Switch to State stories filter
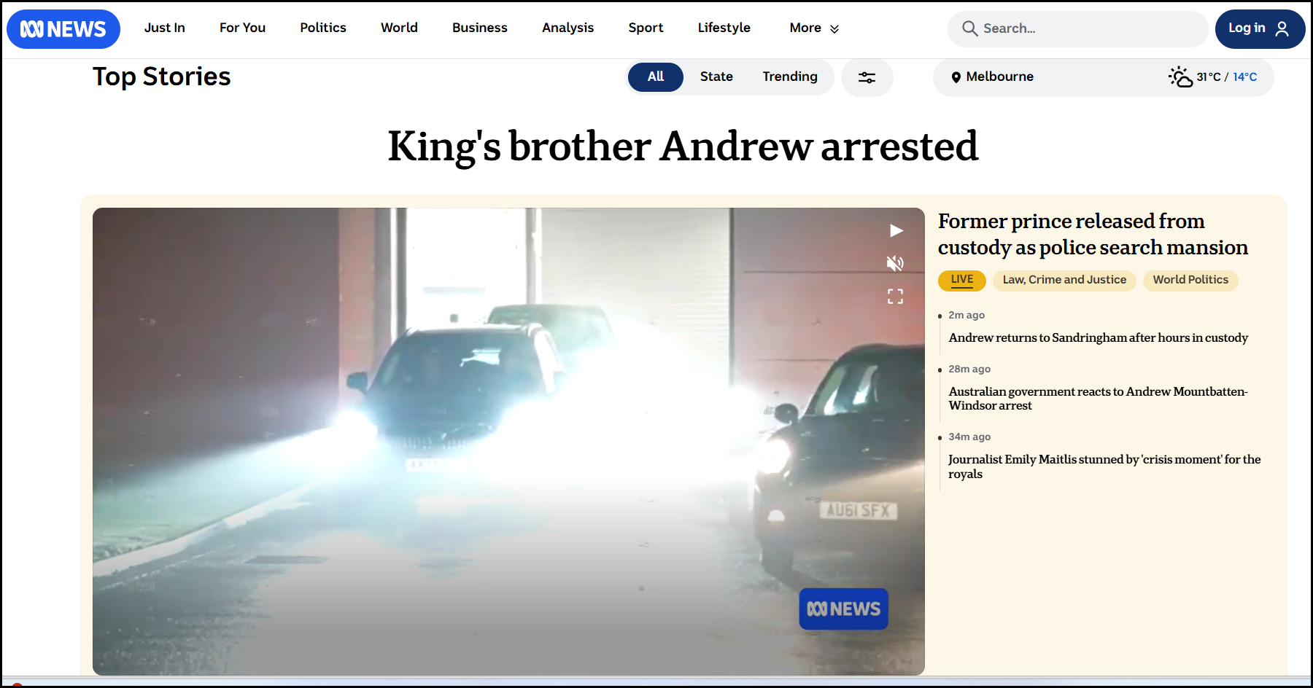Screen dimensions: 1313x688 click(716, 77)
